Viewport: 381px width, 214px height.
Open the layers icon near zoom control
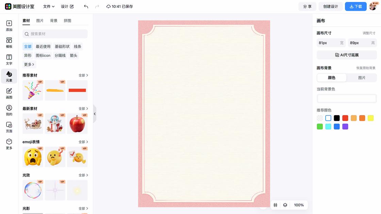click(x=285, y=205)
